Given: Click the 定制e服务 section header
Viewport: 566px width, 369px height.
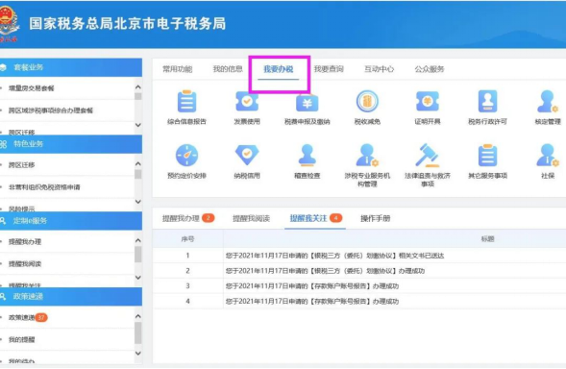Looking at the screenshot, I should click(71, 221).
